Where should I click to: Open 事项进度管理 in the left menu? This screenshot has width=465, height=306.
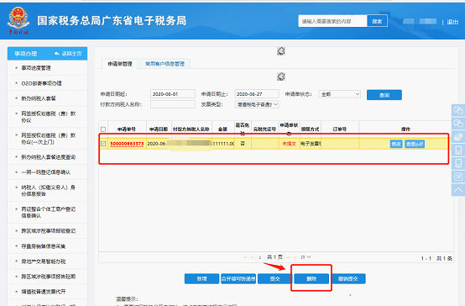coord(36,68)
